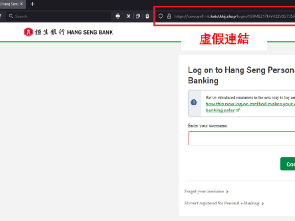Click the padlock site security icon
Screen dimensions: 295x221
(x=169, y=17)
